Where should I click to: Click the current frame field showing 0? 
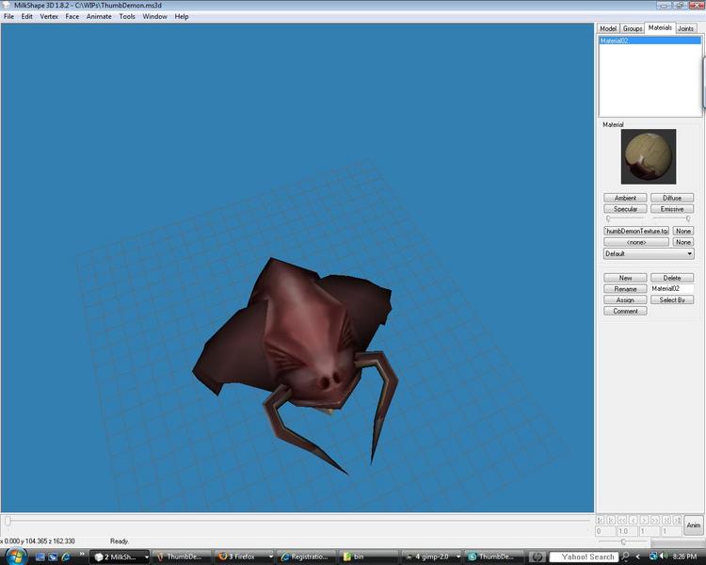tap(605, 531)
